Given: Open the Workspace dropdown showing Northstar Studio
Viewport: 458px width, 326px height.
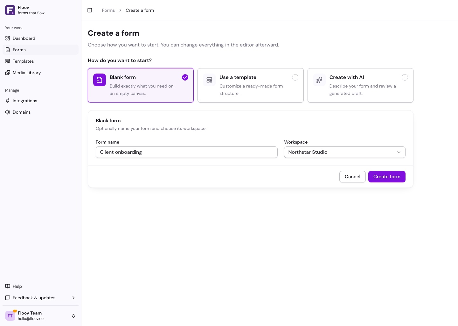Looking at the screenshot, I should 345,152.
